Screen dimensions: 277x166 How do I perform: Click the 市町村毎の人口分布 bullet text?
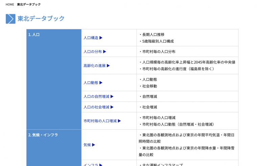(x=157, y=52)
